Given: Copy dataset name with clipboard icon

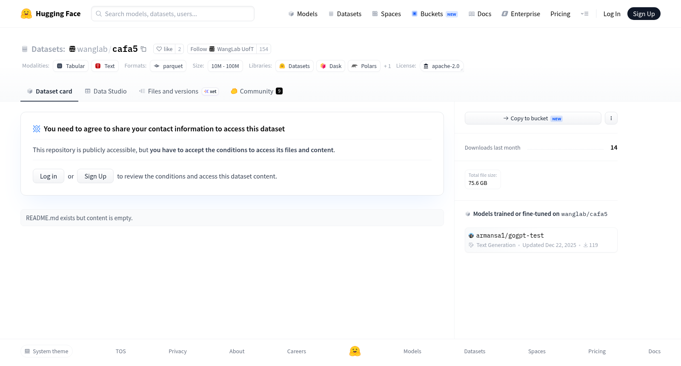Looking at the screenshot, I should [x=144, y=49].
